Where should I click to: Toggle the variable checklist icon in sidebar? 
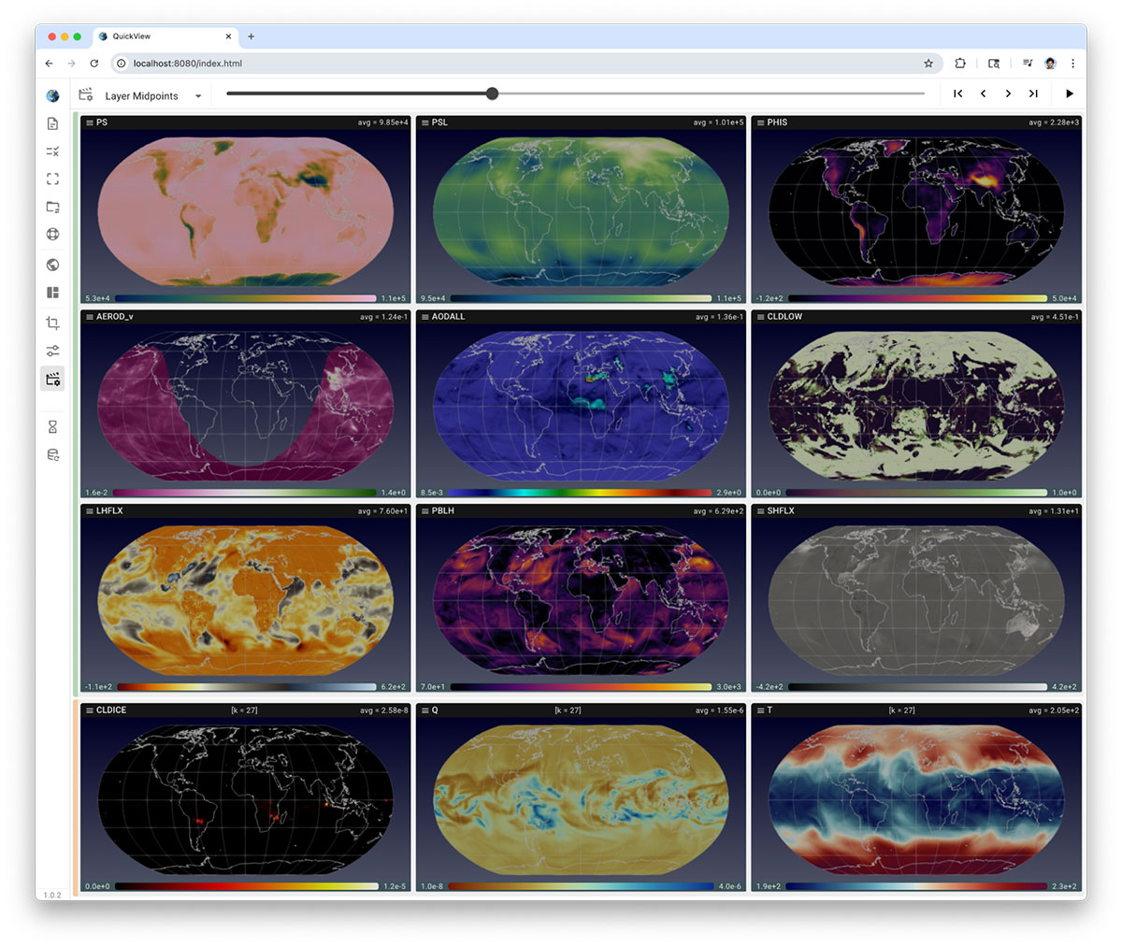click(52, 151)
